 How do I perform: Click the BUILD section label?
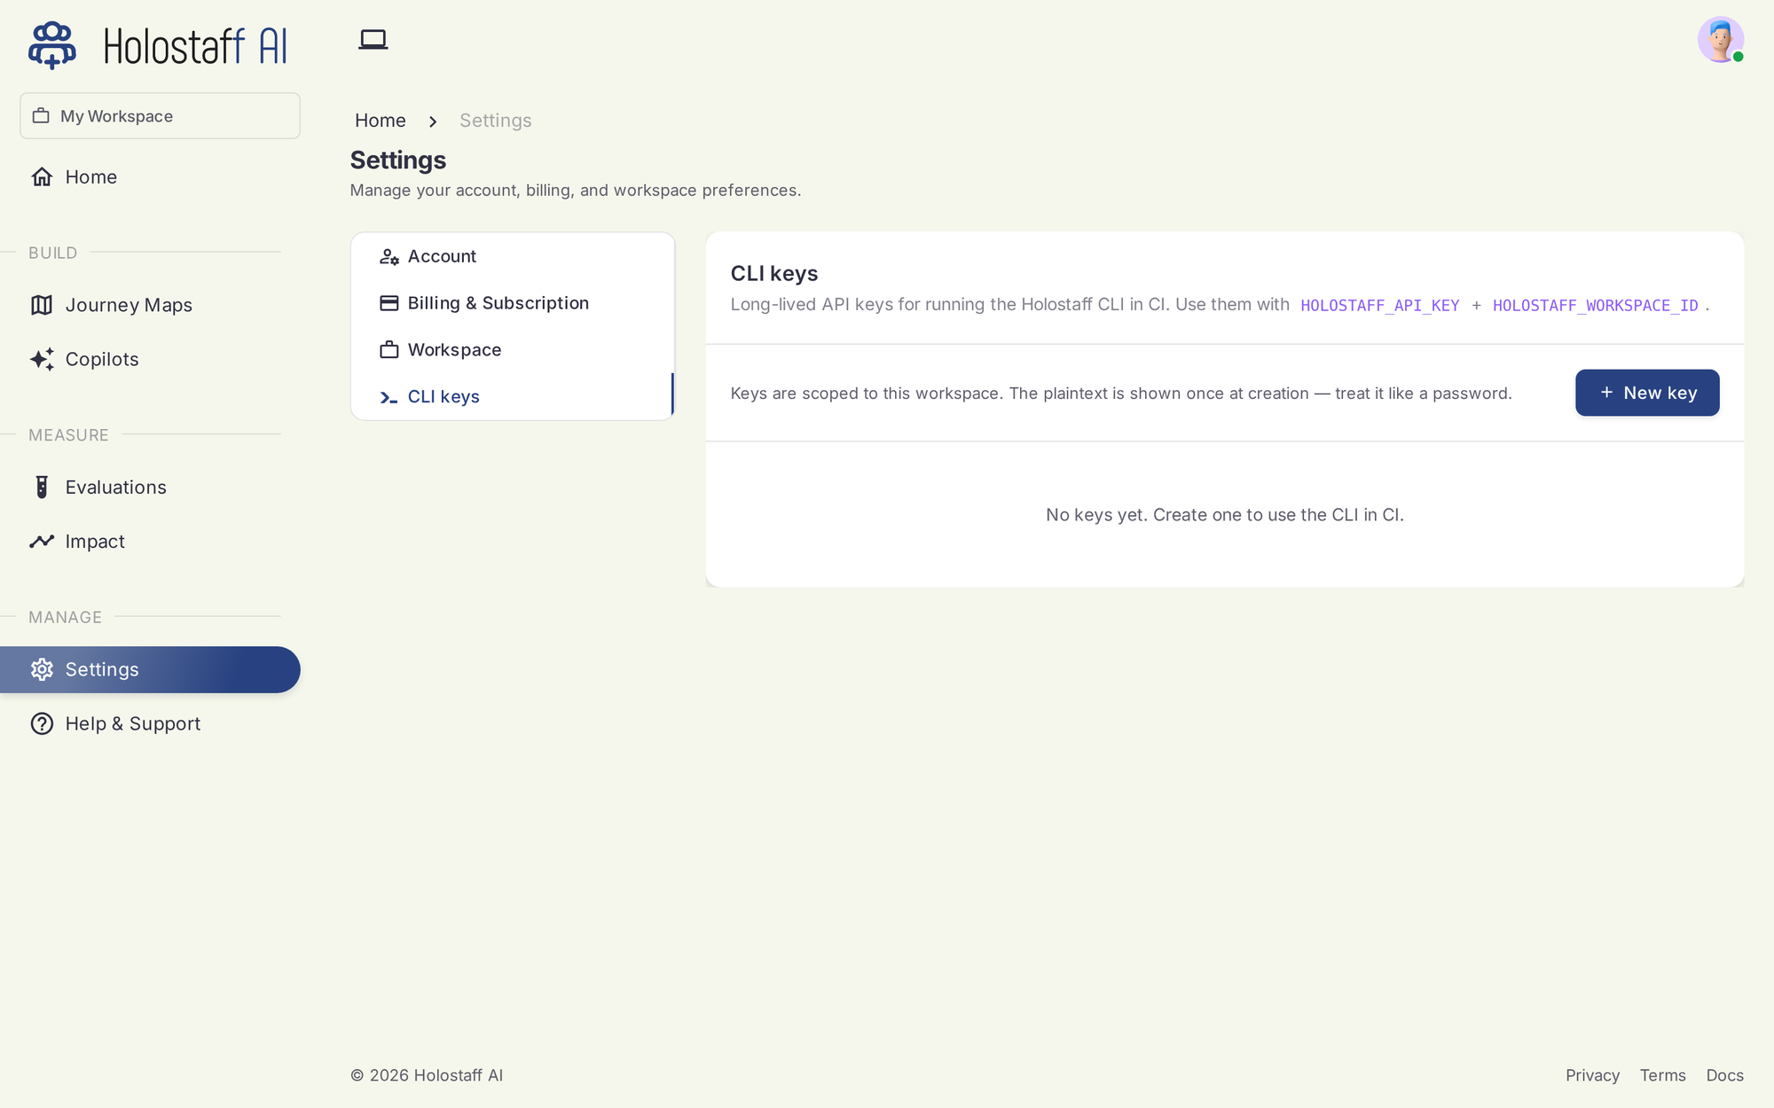[x=53, y=253]
